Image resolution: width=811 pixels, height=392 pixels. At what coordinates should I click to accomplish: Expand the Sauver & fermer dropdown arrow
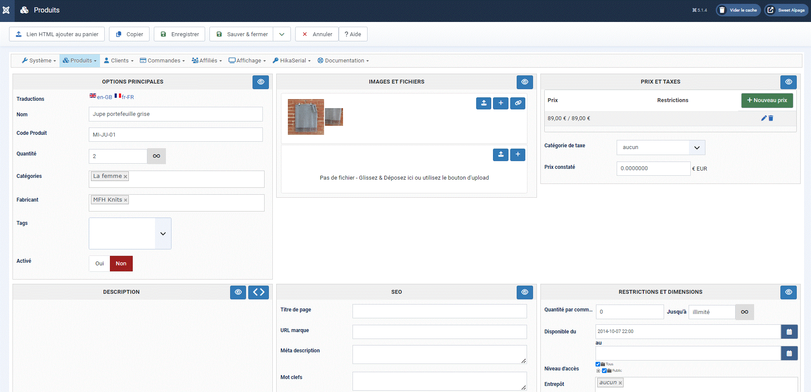[282, 34]
